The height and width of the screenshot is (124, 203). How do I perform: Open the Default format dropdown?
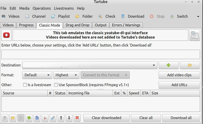[x=37, y=75]
